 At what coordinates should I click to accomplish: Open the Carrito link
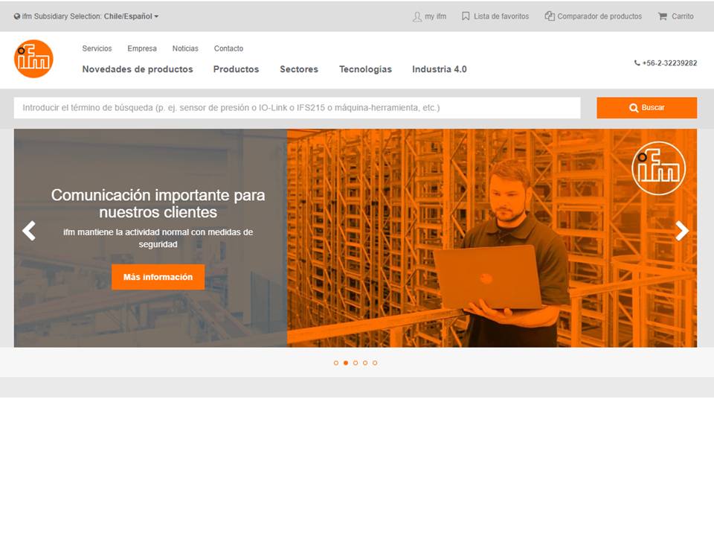[x=682, y=16]
